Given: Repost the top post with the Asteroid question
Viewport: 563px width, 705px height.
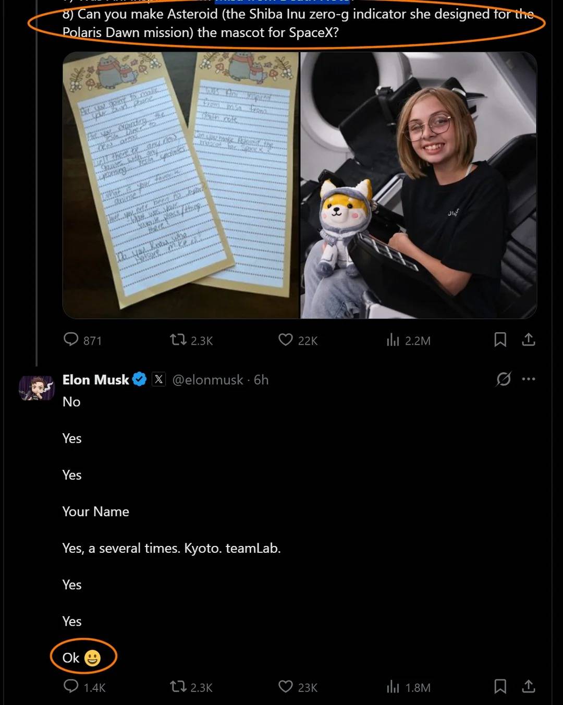Looking at the screenshot, I should click(178, 340).
